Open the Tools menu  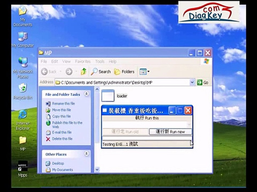(x=100, y=62)
